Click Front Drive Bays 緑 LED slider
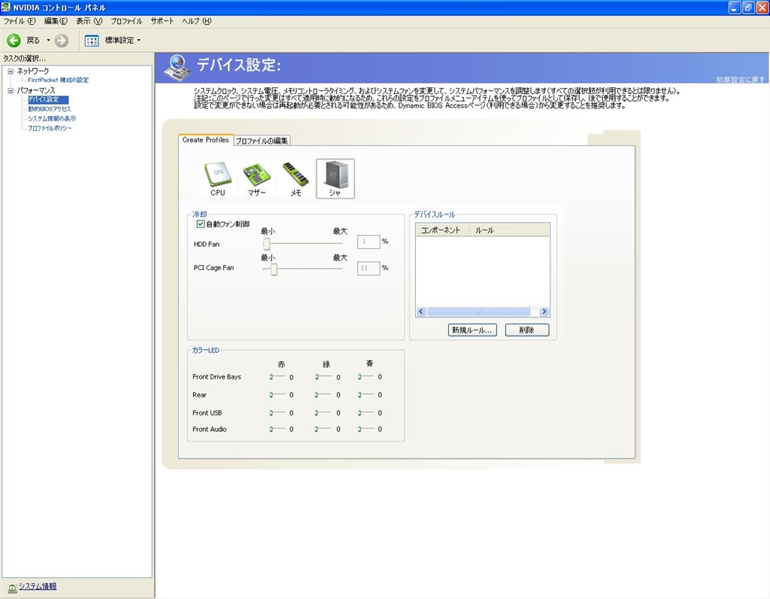The width and height of the screenshot is (770, 599). [x=323, y=377]
